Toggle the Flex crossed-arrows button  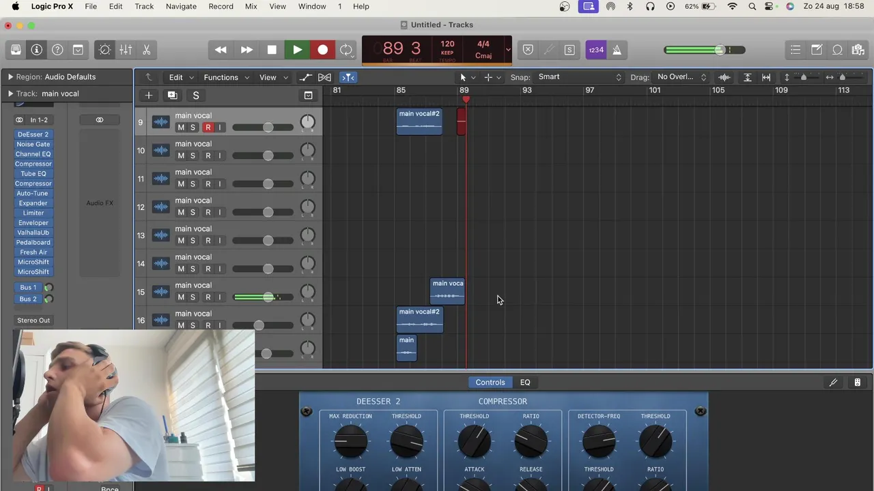pyautogui.click(x=325, y=77)
